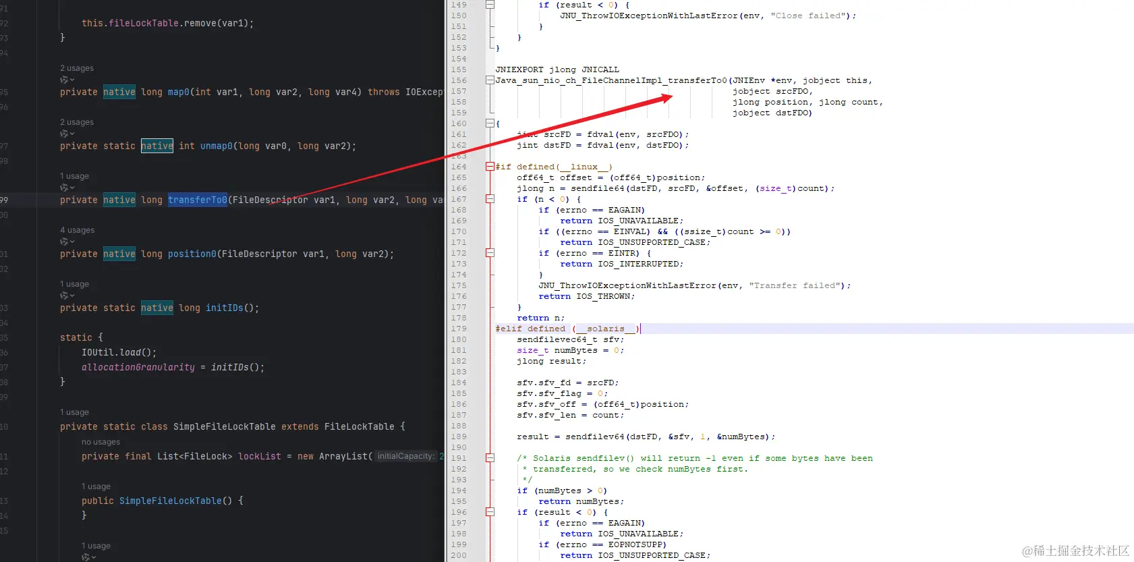
Task: Open '1 usage' hint above SimpleFileLockTable() constructor
Action: tap(96, 486)
